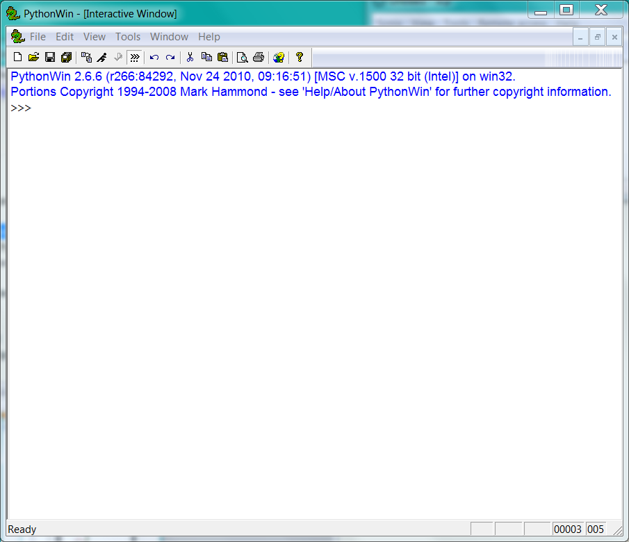This screenshot has height=542, width=629.
Task: Click the Undo arrow icon
Action: 154,57
